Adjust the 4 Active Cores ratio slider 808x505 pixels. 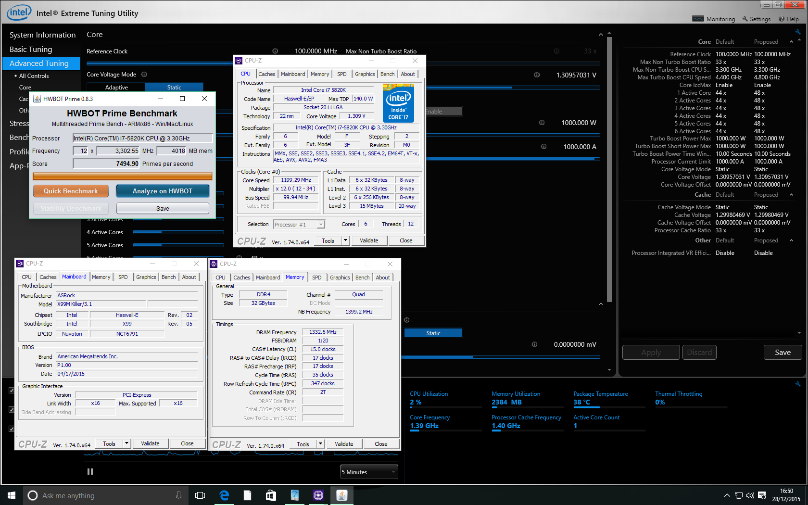tap(178, 232)
